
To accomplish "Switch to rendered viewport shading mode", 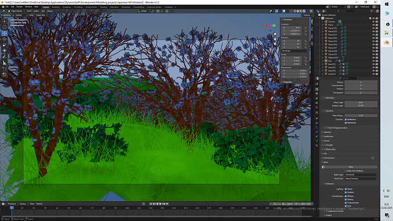I will 304,11.
